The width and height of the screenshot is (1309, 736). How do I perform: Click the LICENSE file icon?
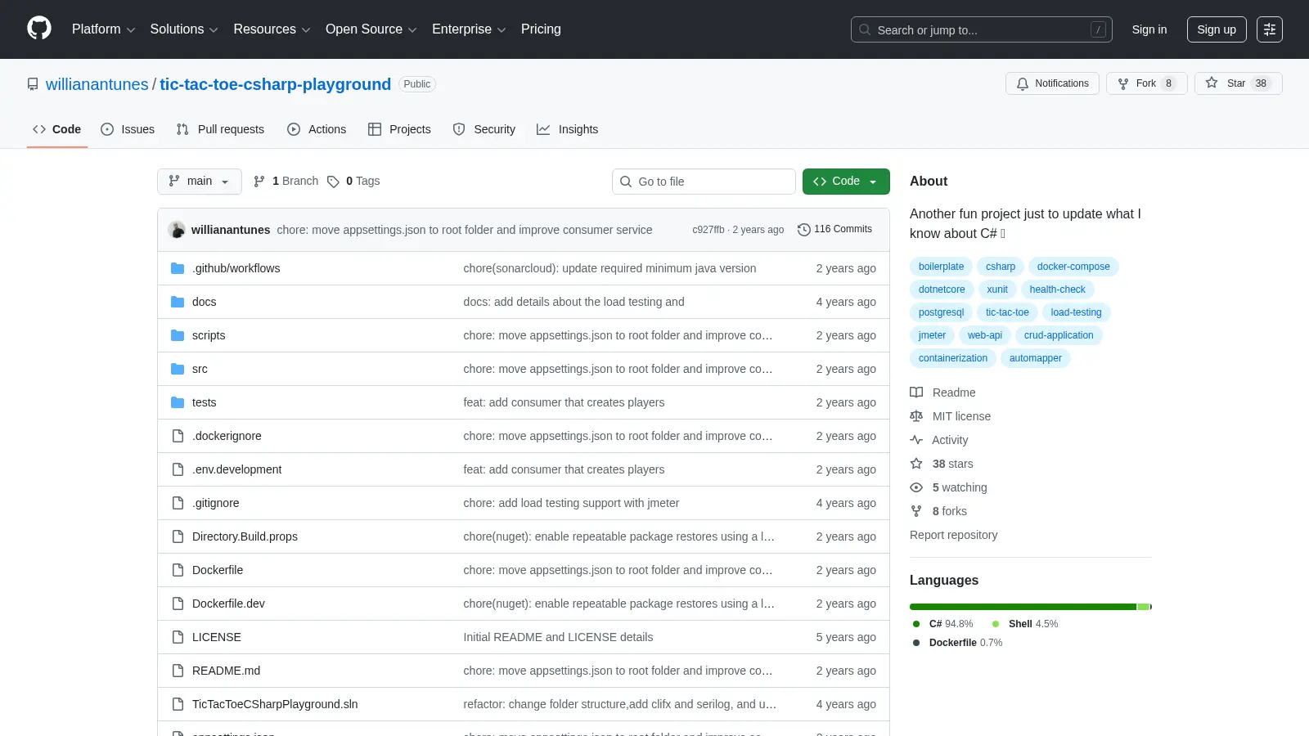pyautogui.click(x=178, y=637)
